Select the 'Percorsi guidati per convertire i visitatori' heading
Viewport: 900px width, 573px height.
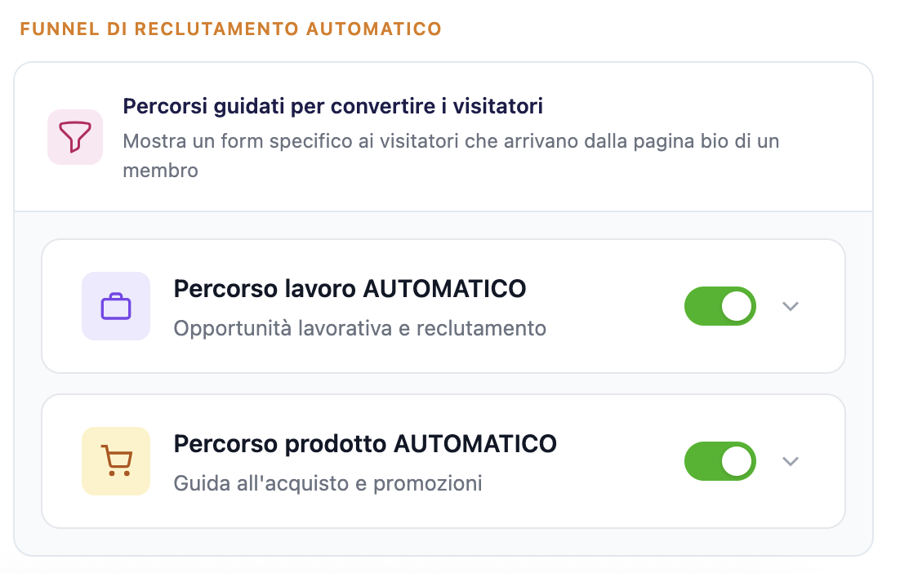pos(332,106)
